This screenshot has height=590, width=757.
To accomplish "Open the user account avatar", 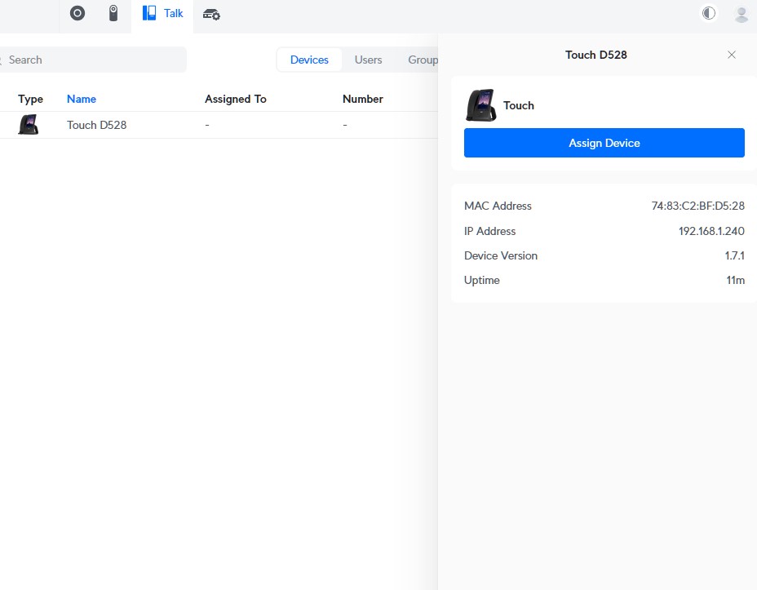I will [x=742, y=14].
